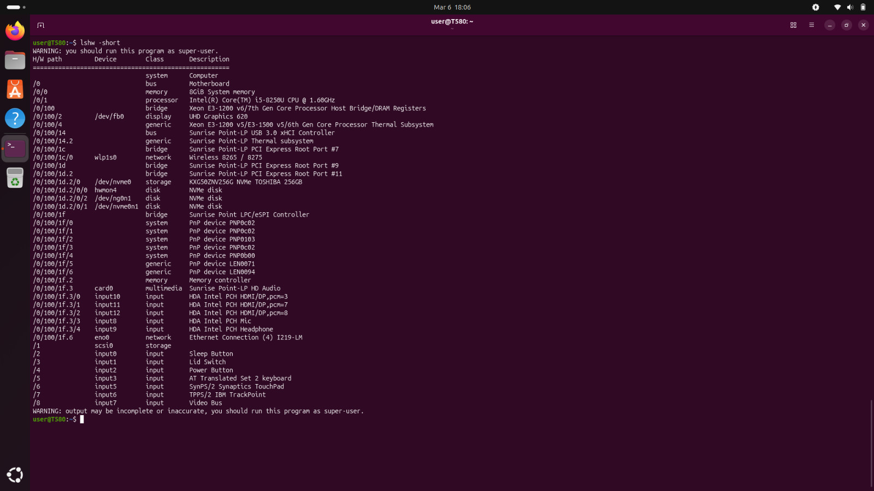874x491 pixels.
Task: Click the terminal's vertical scrollbar
Action: coord(871,443)
